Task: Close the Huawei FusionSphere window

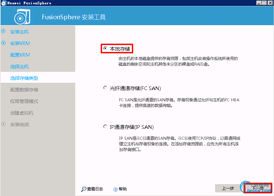Action: (270, 3)
